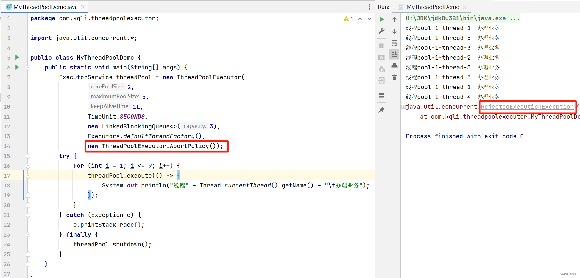Screen dimensions: 580x278
Task: Open the editor tab three-dot options menu
Action: point(369,7)
